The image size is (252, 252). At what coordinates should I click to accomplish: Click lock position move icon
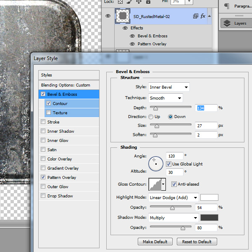(x=139, y=2)
